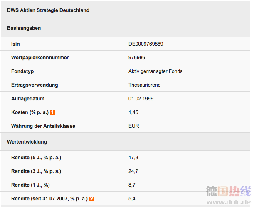Click the orange footnote 1 icon next to Kosten
254x207 pixels.
click(53, 112)
